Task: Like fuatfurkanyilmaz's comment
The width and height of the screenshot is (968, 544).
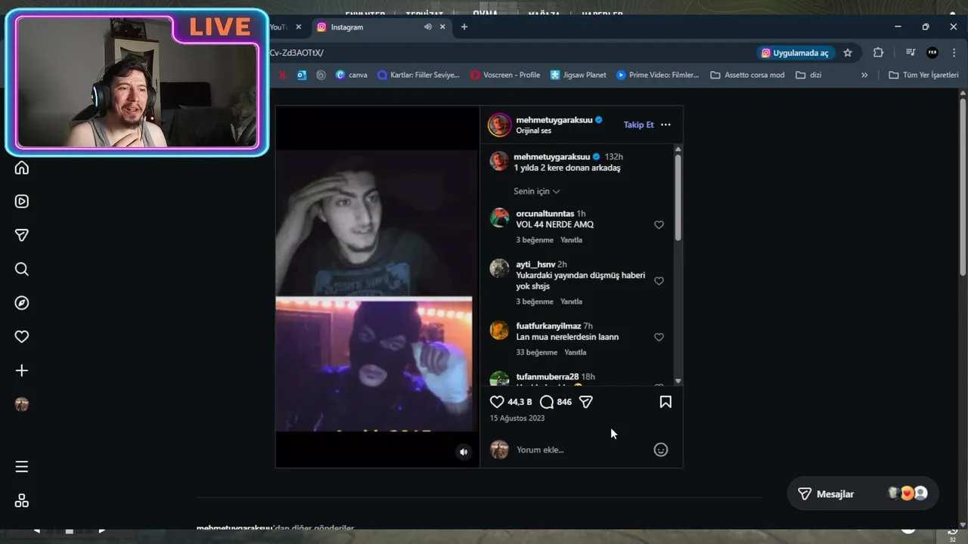Action: pos(659,338)
